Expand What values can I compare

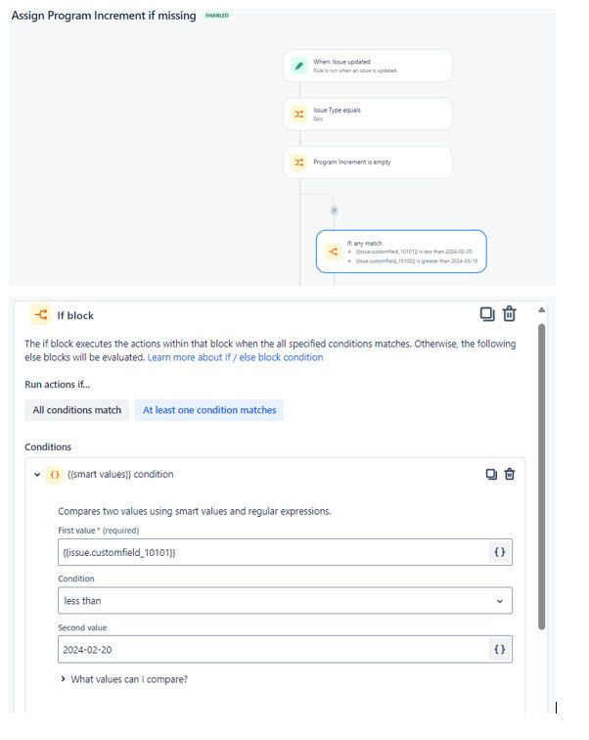(123, 679)
